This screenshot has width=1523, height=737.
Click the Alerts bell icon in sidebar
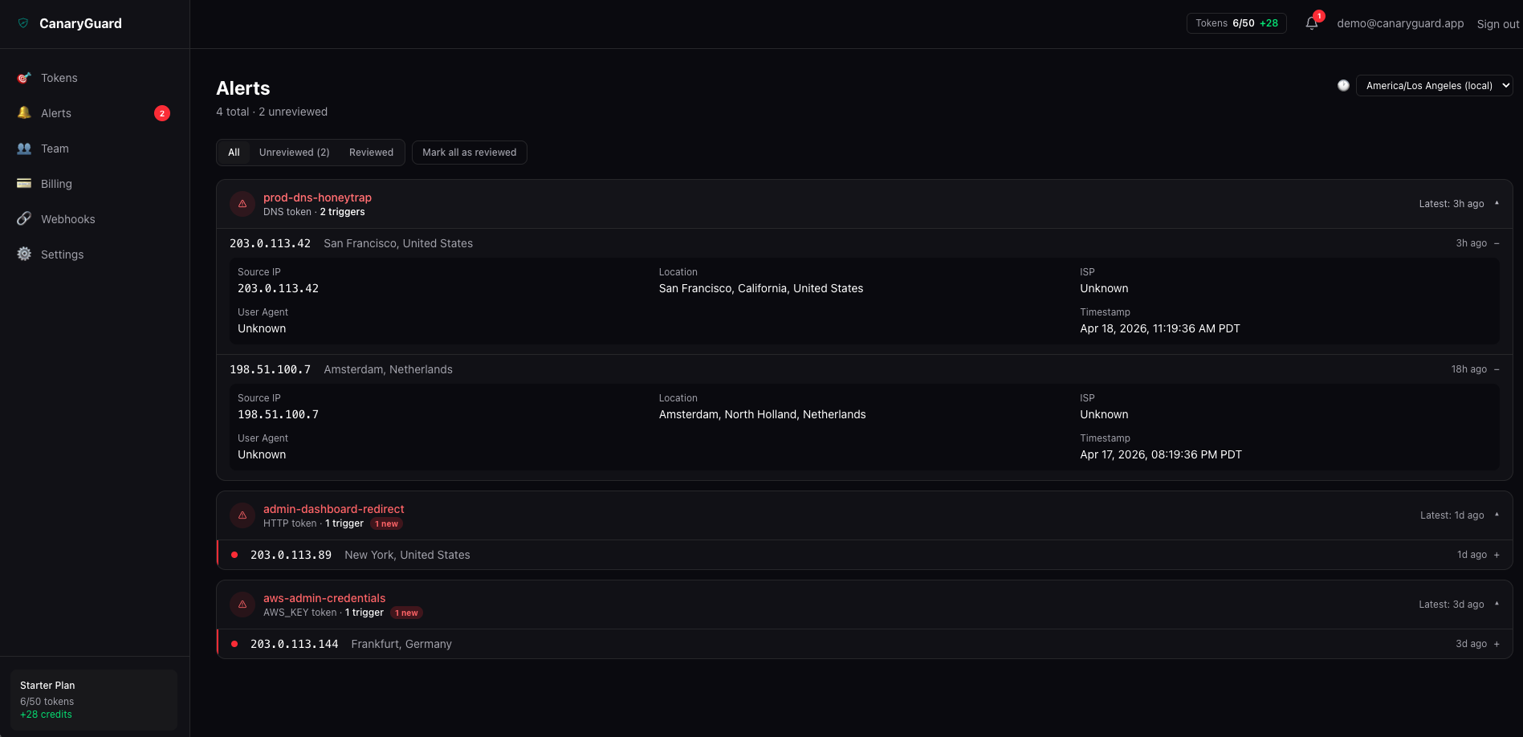point(24,113)
